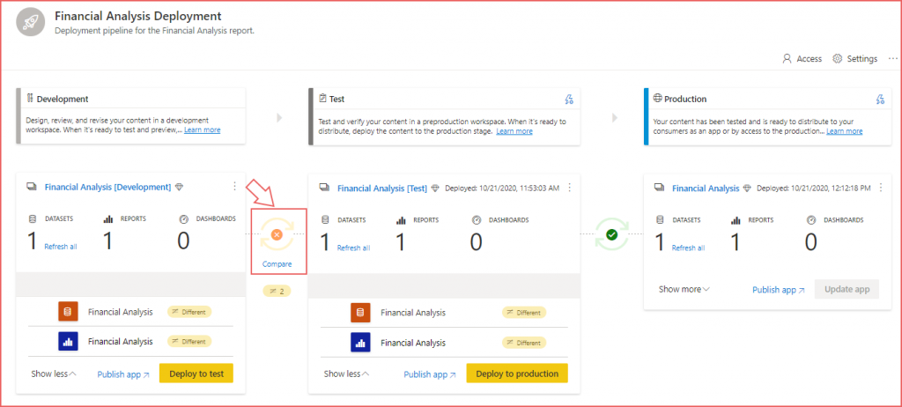Viewport: 902px width, 407px height.
Task: Click the Test datasets database icon
Action: (325, 220)
